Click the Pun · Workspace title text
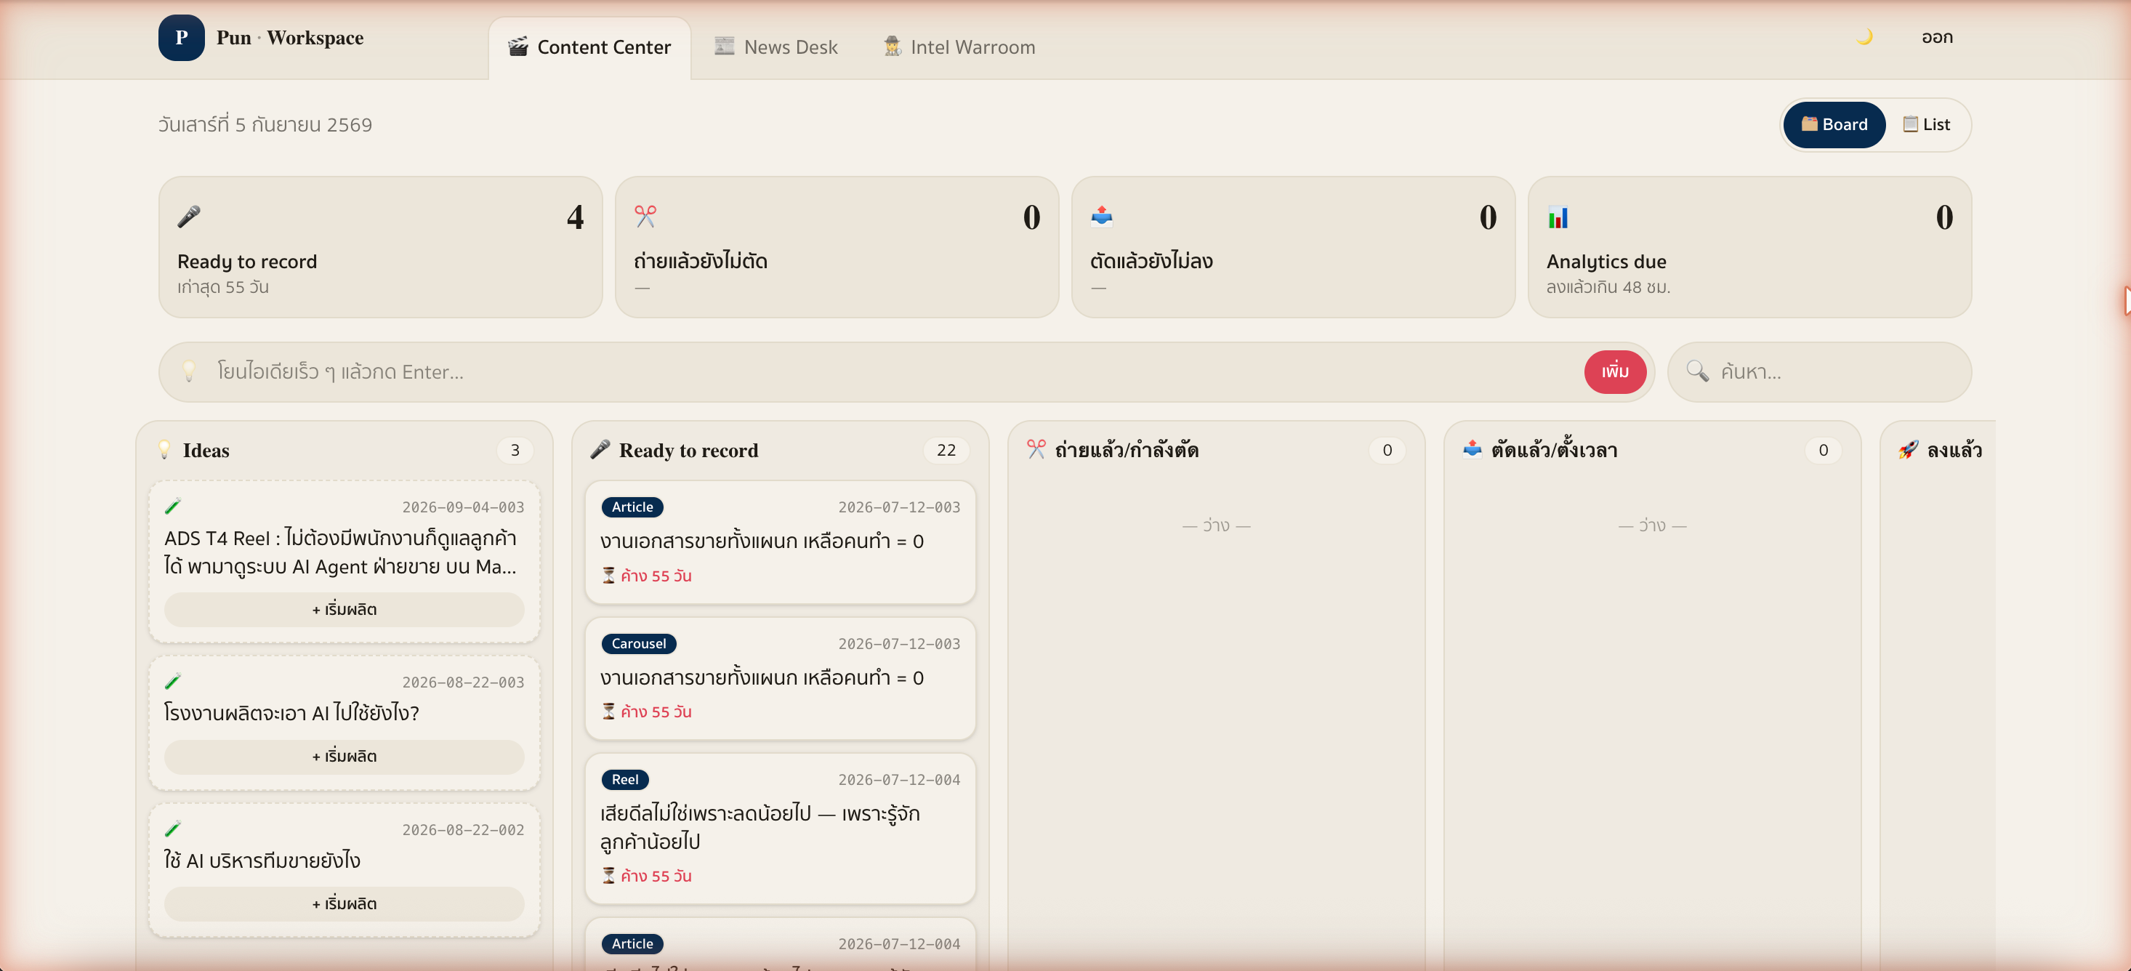2131x971 pixels. (289, 38)
